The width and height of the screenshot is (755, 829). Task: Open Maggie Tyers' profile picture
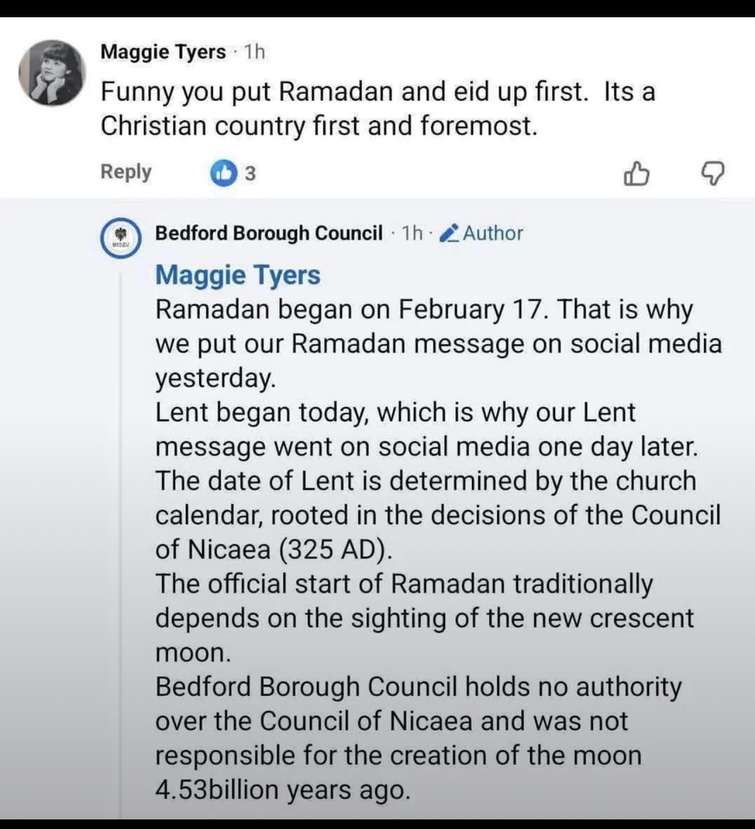(52, 72)
